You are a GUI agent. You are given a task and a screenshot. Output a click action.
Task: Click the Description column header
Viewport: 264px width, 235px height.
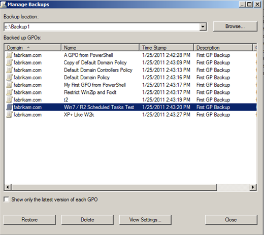[223, 48]
